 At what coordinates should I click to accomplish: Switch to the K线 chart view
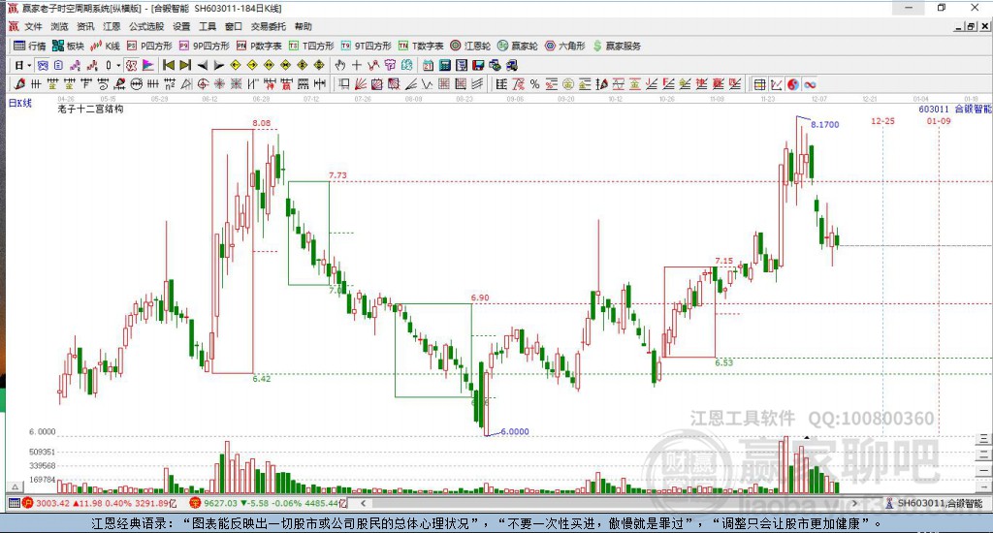click(x=105, y=46)
